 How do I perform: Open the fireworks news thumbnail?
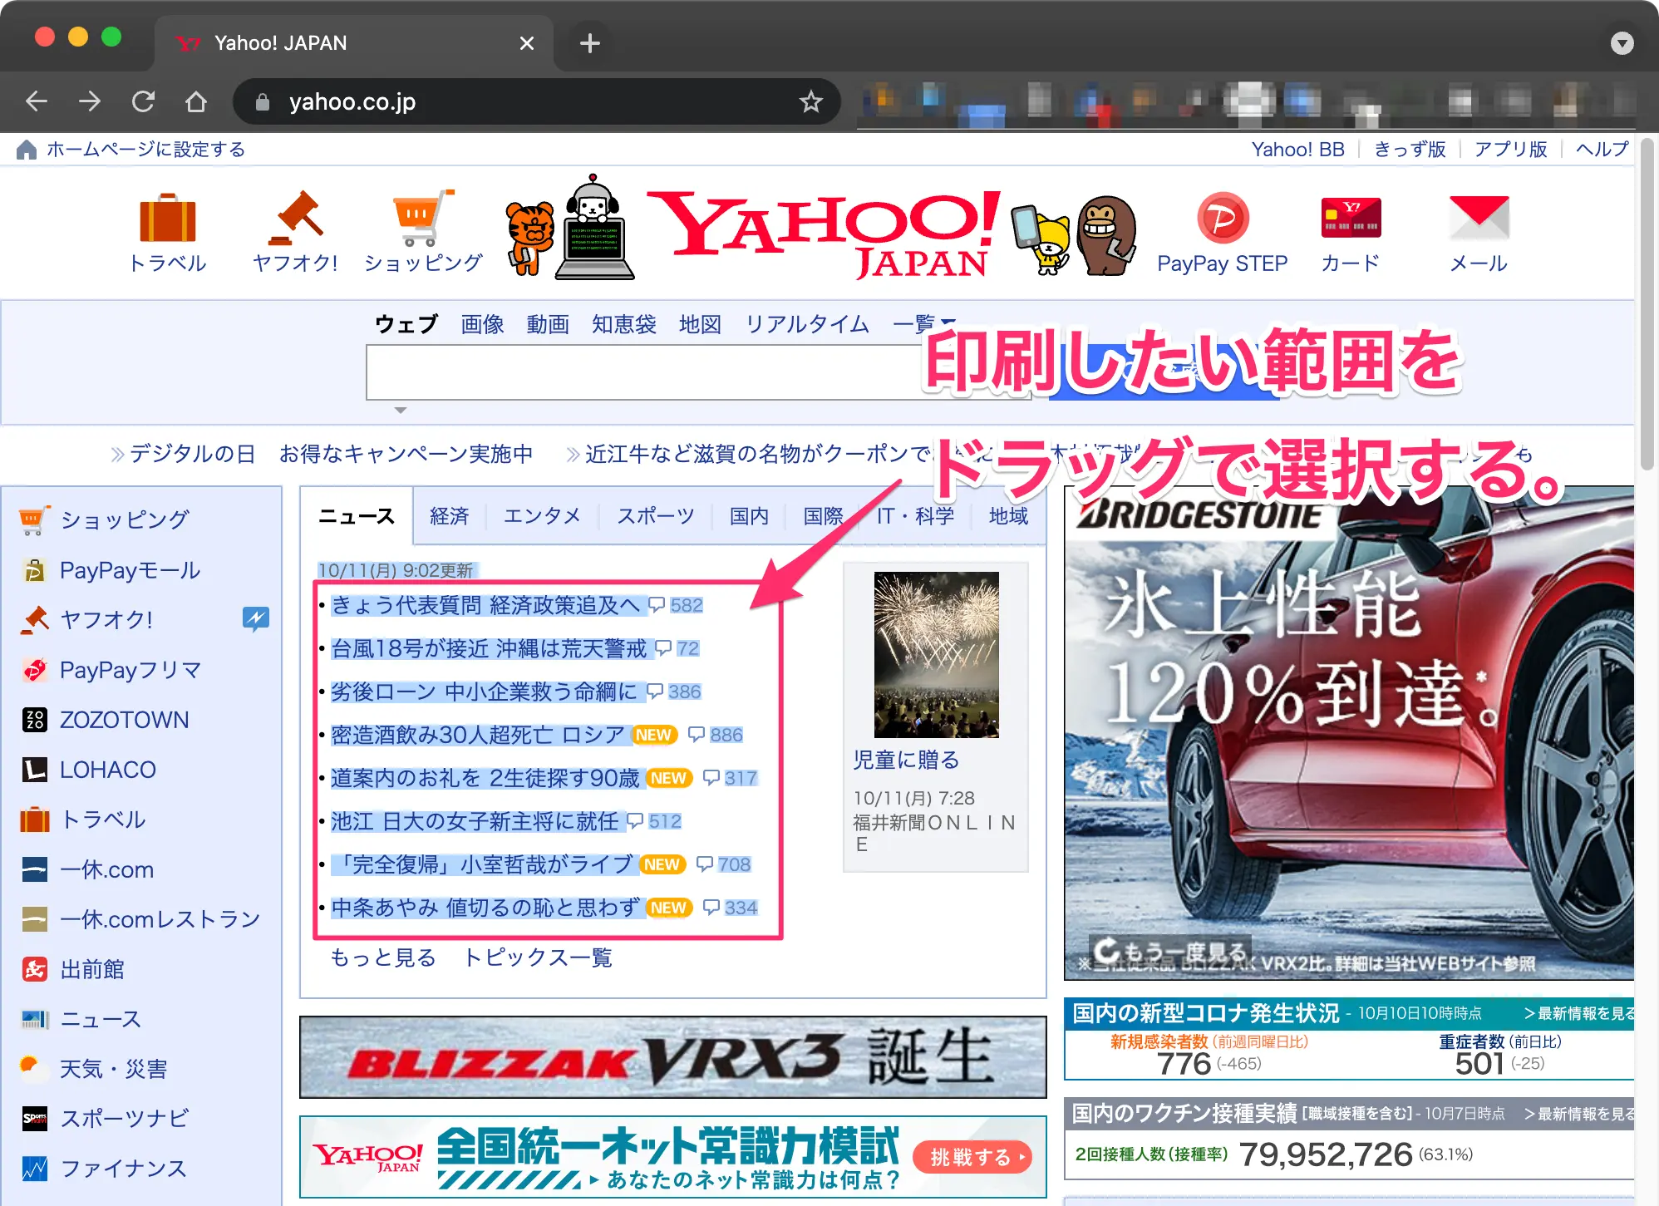[x=936, y=655]
